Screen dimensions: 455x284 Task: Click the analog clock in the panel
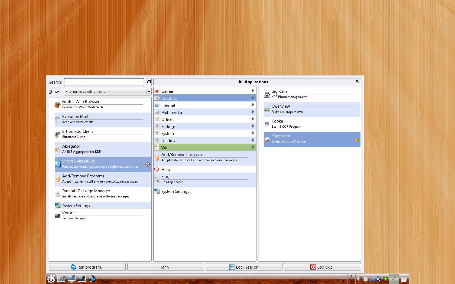tap(394, 279)
